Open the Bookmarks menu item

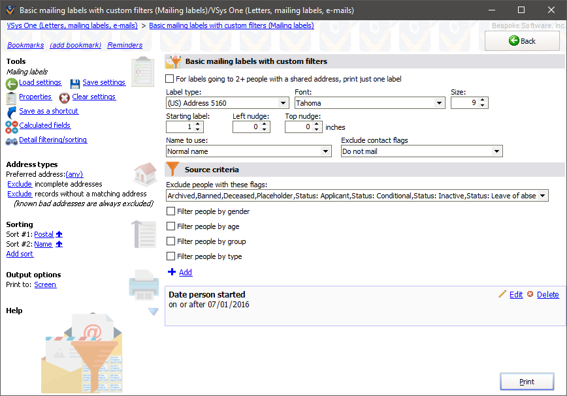click(25, 45)
